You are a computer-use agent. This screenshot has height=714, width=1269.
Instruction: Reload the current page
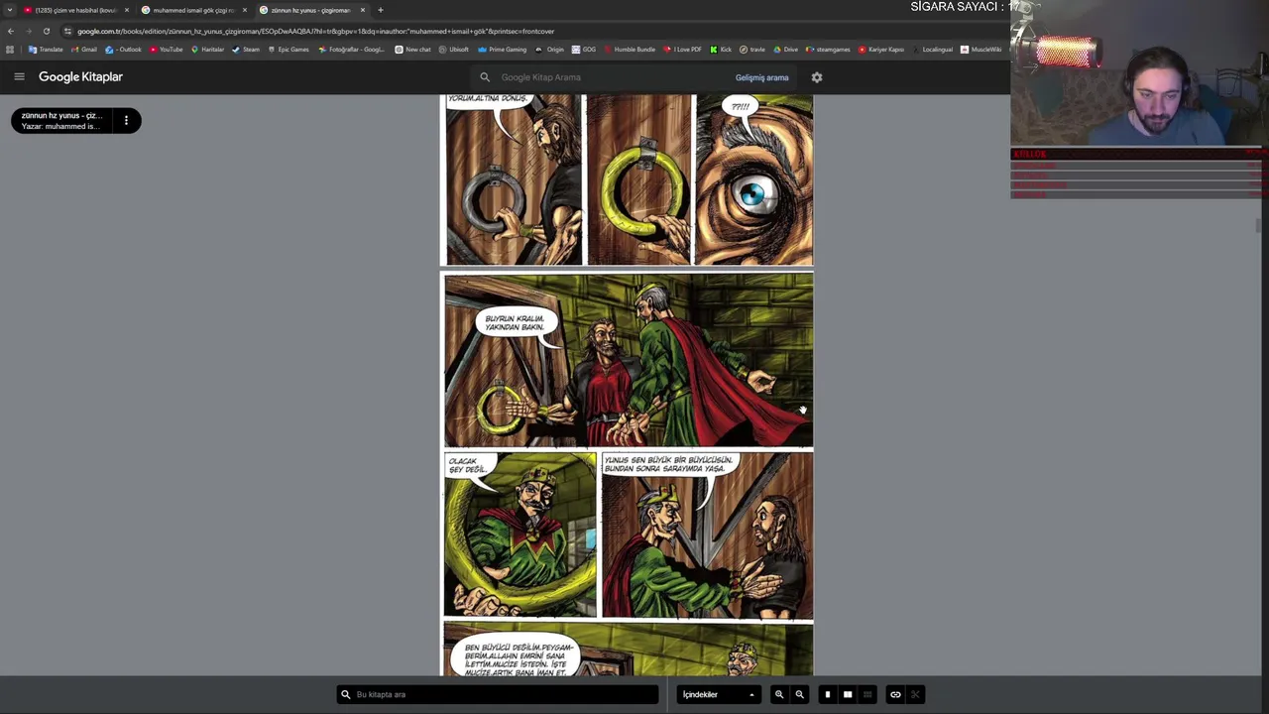47,31
